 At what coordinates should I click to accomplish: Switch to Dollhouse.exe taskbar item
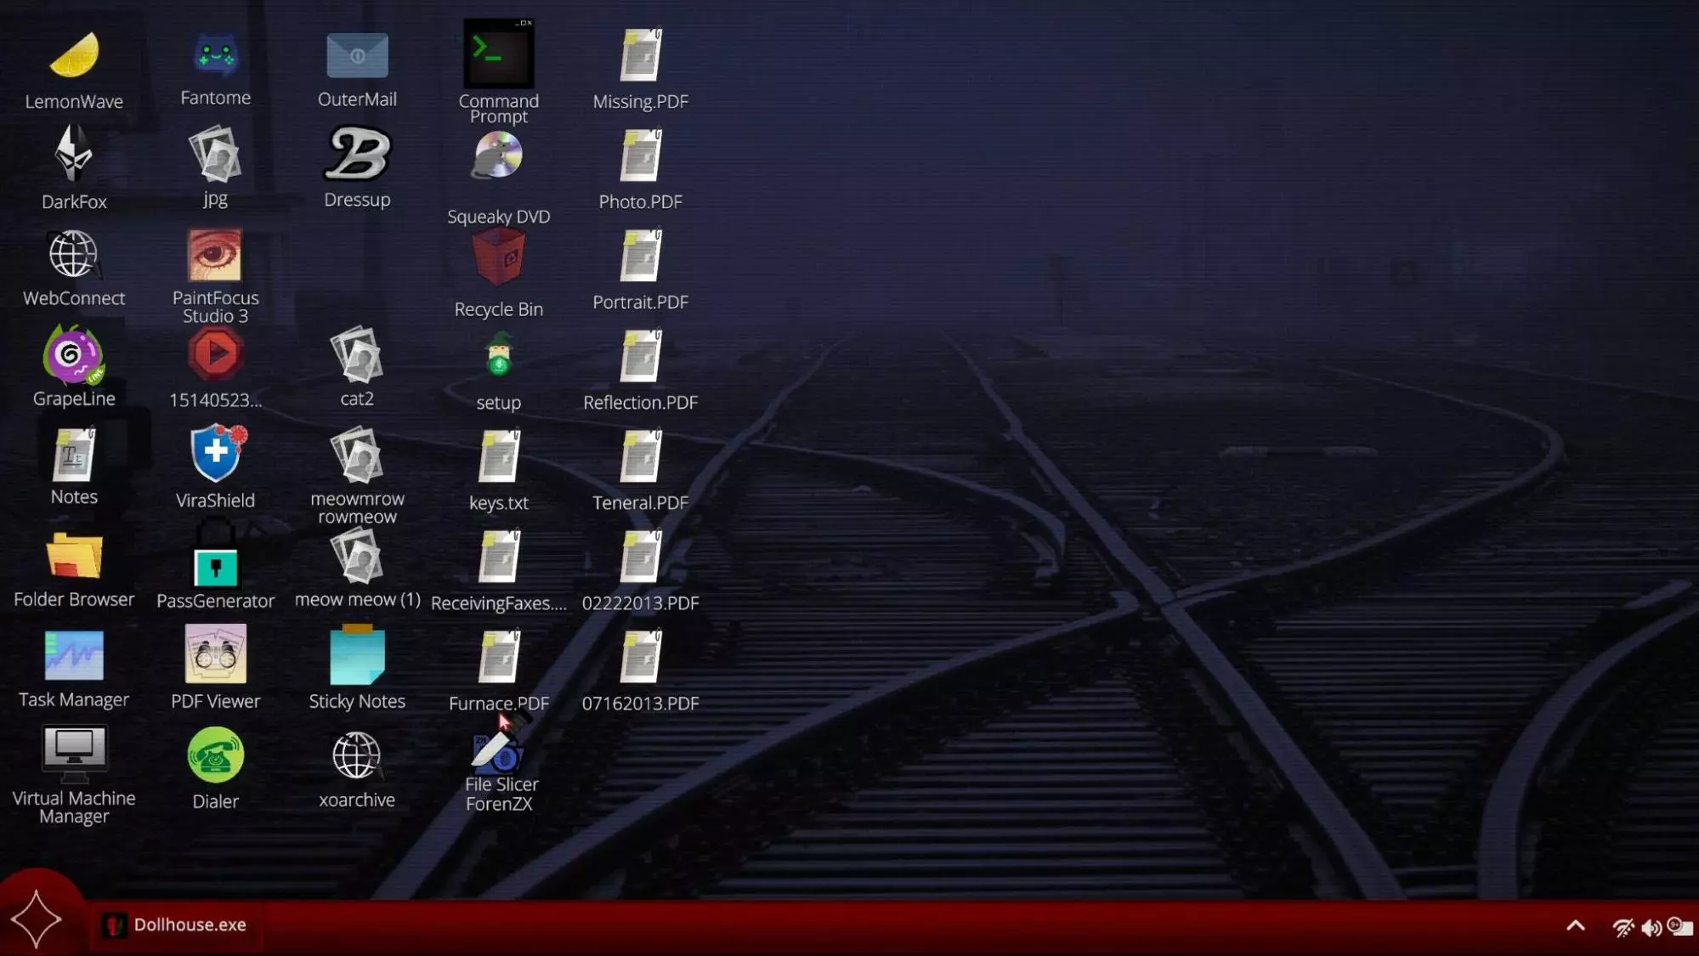(174, 925)
